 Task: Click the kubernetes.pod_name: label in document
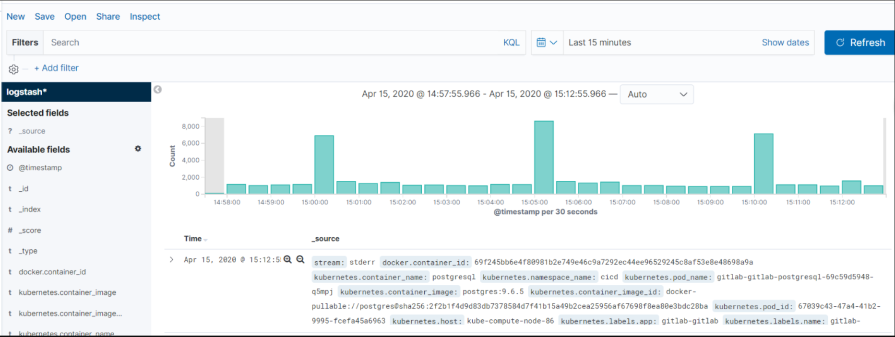668,277
